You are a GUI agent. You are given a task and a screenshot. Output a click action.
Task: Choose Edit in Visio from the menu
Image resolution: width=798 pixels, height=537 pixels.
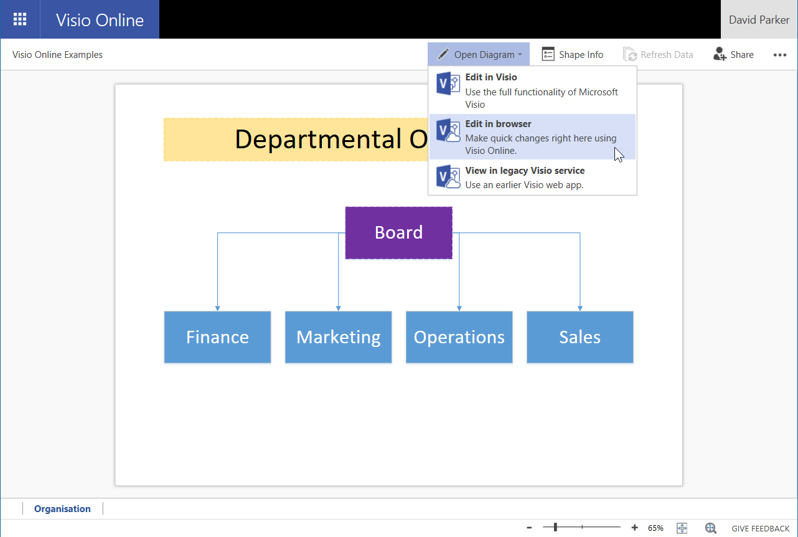[532, 90]
